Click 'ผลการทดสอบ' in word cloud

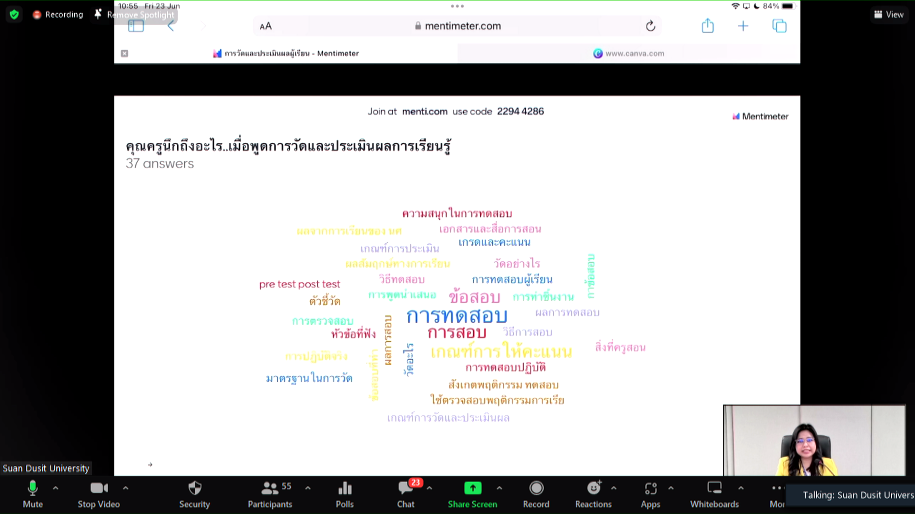coord(567,313)
